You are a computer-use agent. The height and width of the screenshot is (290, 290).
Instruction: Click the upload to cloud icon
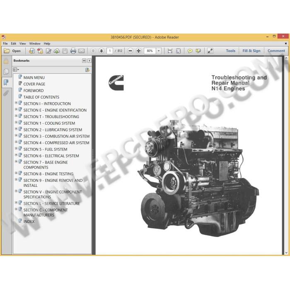click(x=57, y=51)
